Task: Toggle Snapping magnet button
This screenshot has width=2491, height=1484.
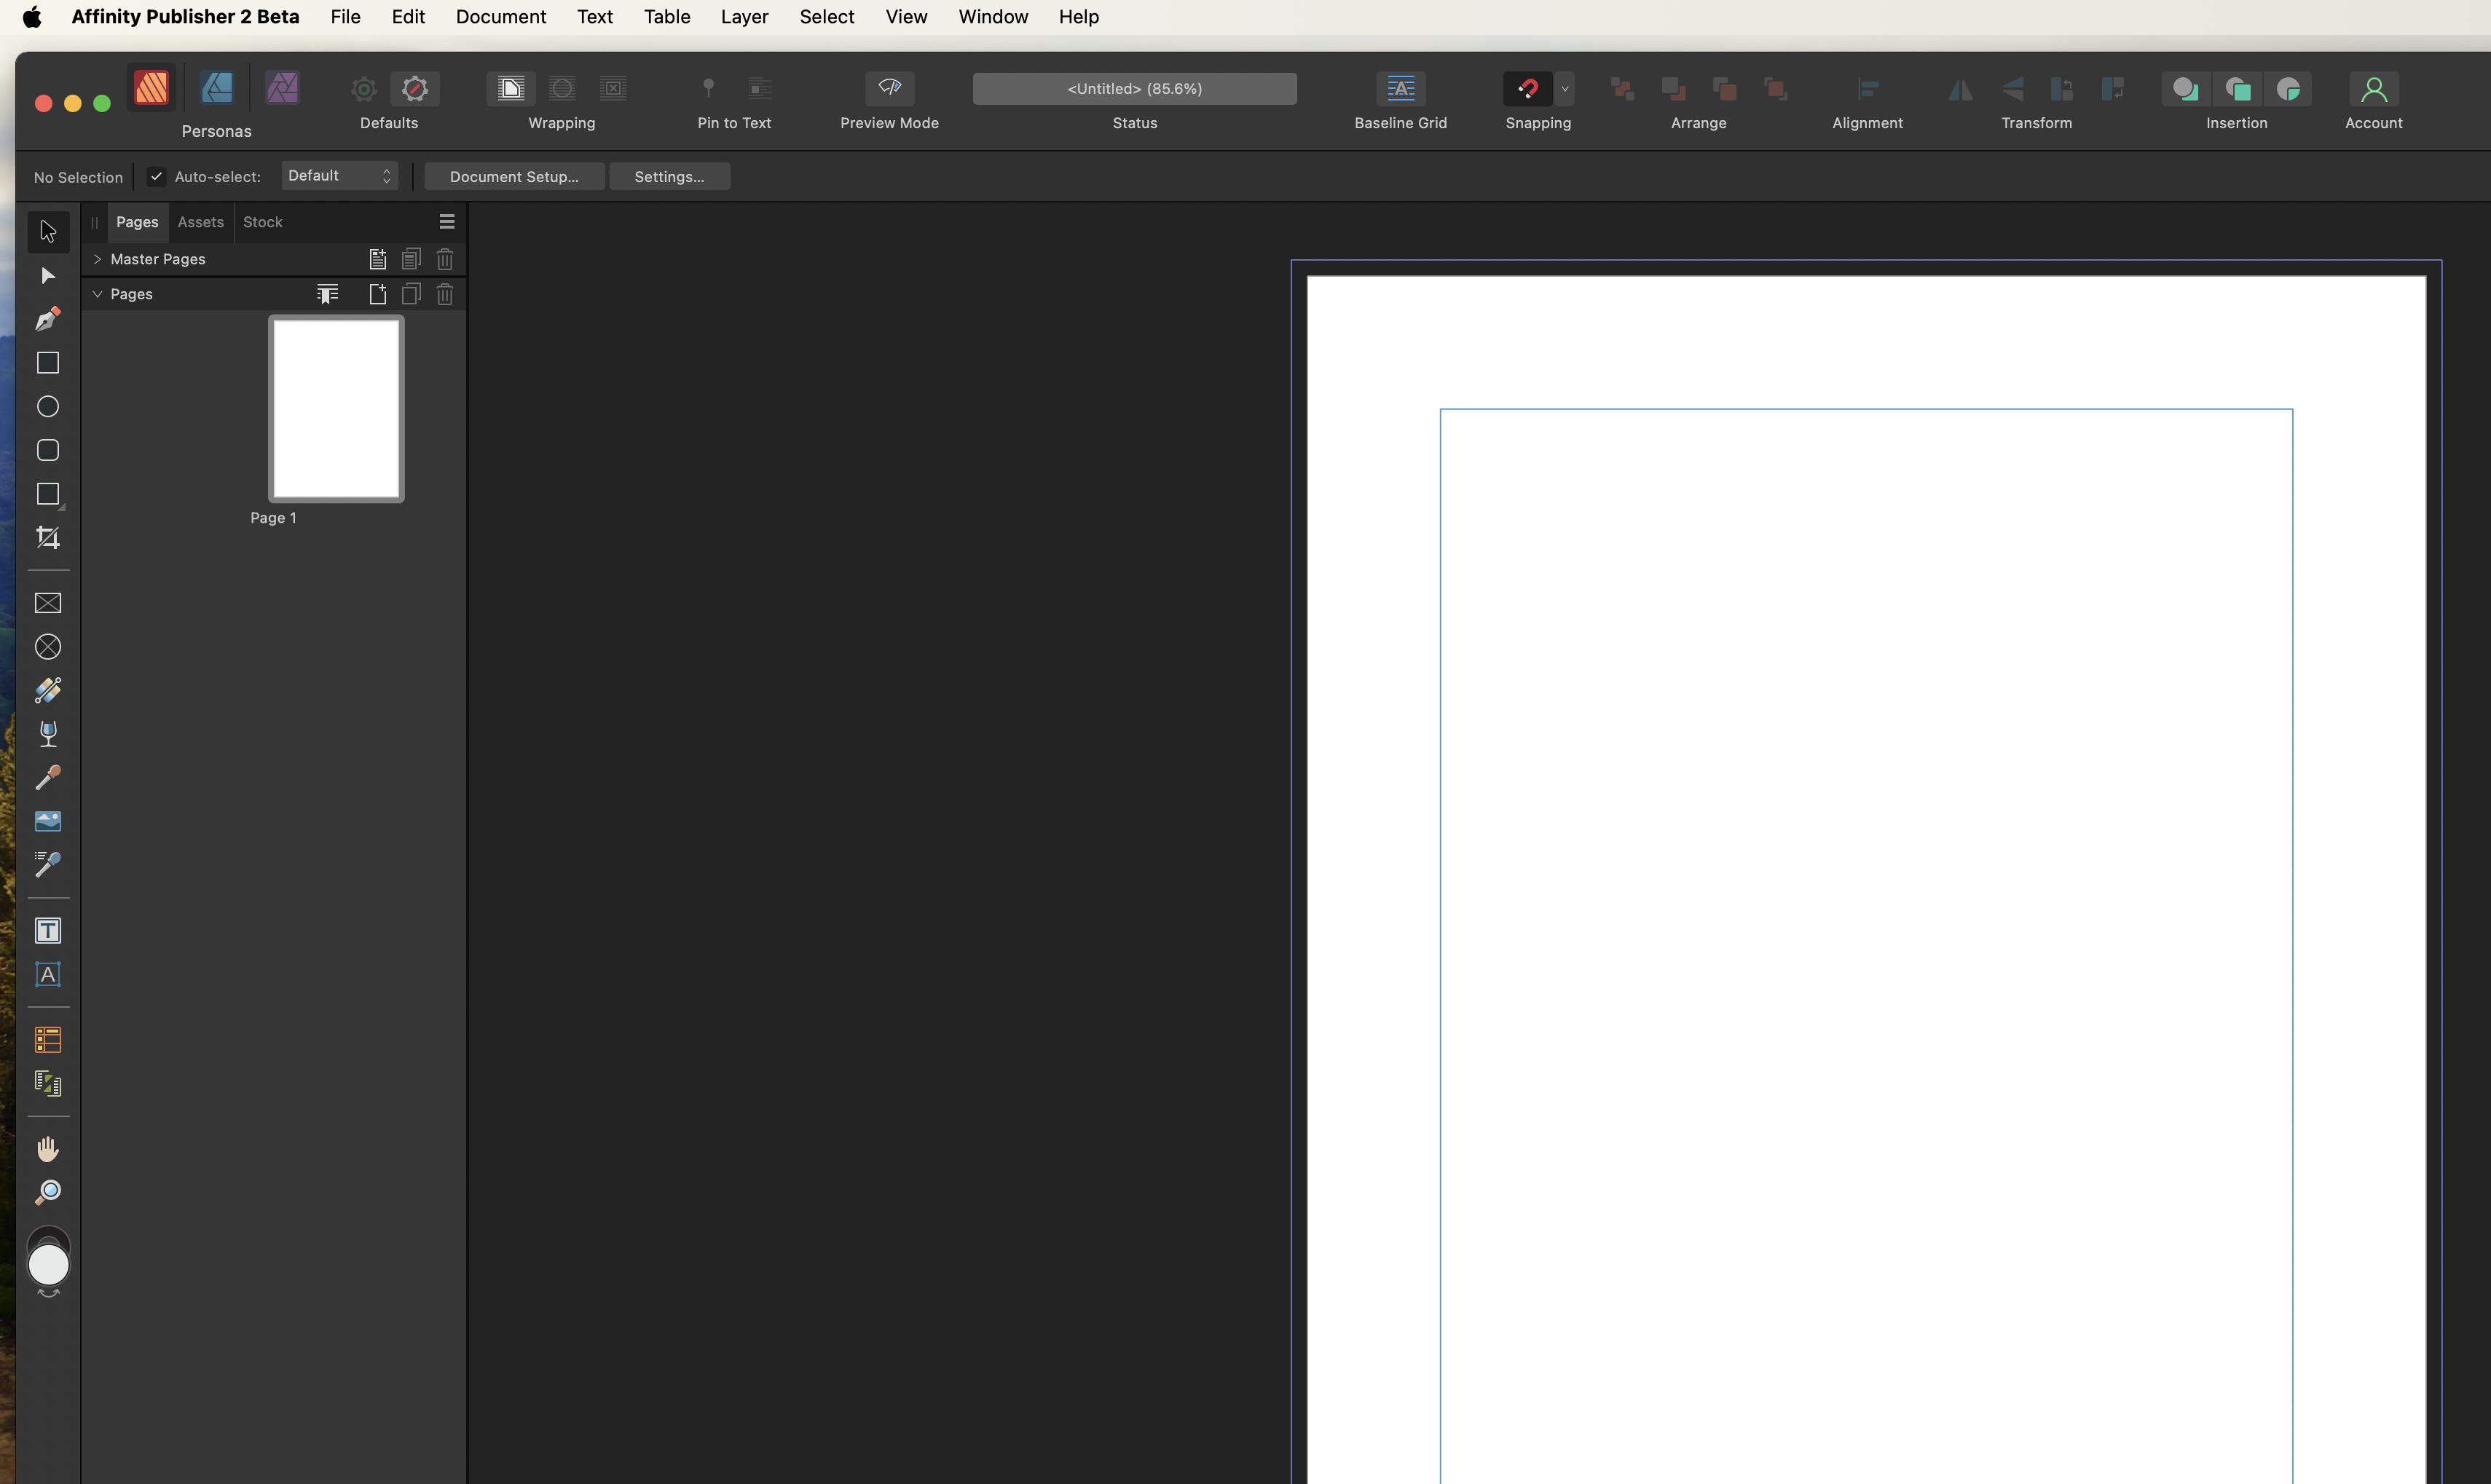Action: 1528,89
